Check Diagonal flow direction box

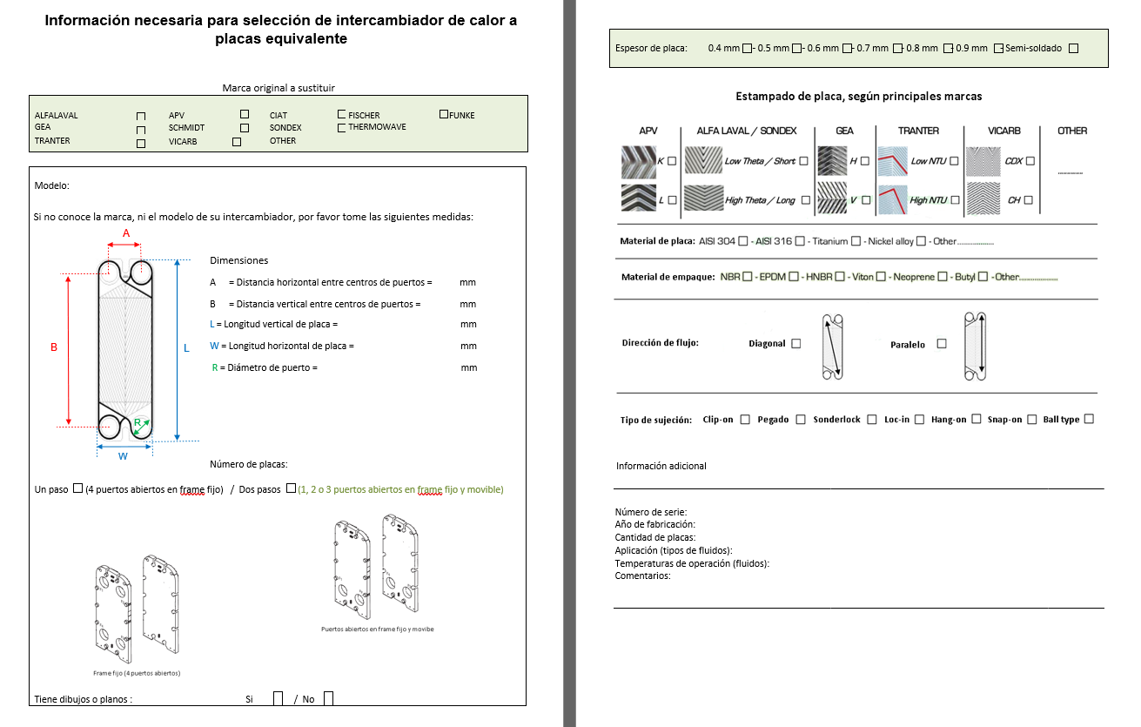coord(796,344)
